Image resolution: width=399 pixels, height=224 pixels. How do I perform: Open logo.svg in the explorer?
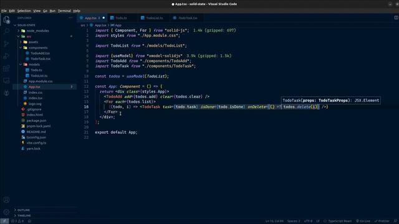(x=35, y=104)
